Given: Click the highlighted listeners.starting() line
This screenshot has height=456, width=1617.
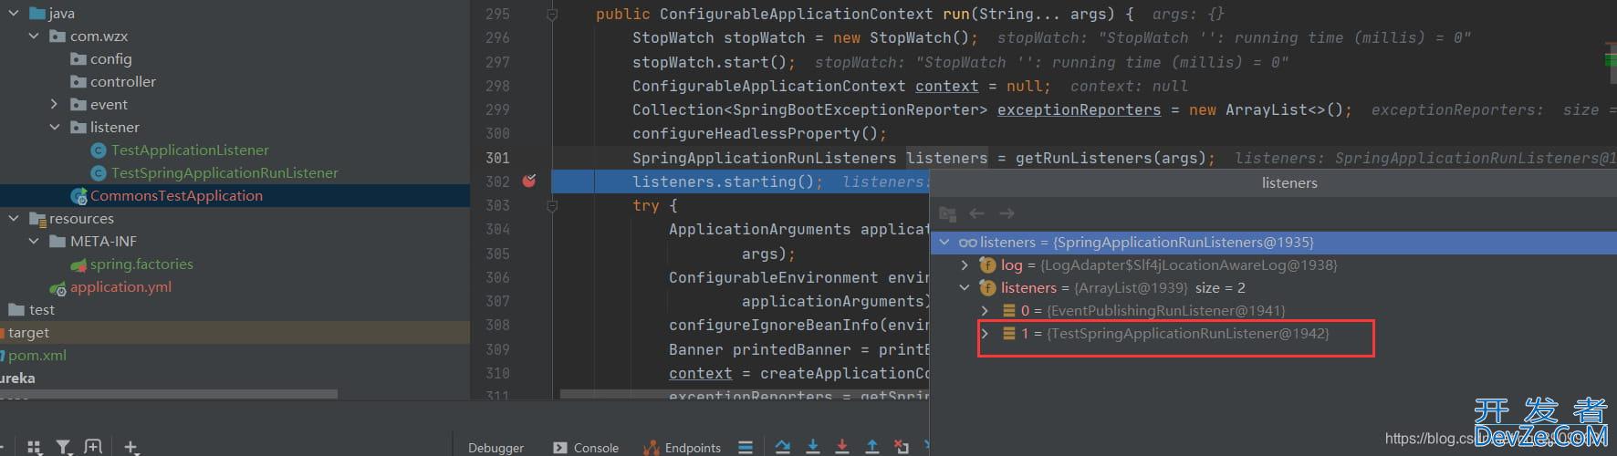Looking at the screenshot, I should (727, 181).
